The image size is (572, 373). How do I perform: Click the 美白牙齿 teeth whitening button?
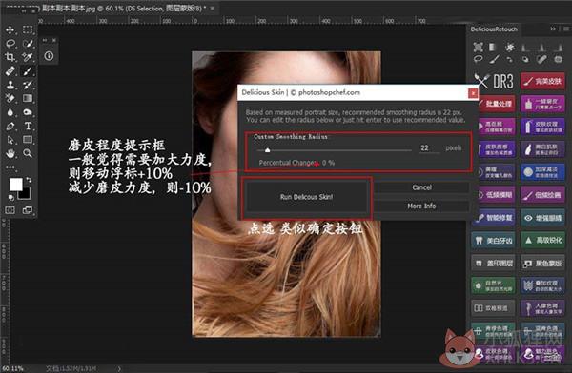[493, 241]
